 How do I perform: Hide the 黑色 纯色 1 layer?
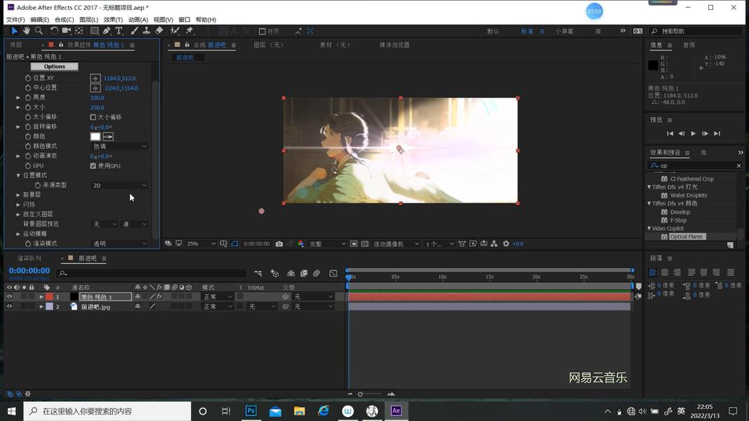(x=9, y=296)
